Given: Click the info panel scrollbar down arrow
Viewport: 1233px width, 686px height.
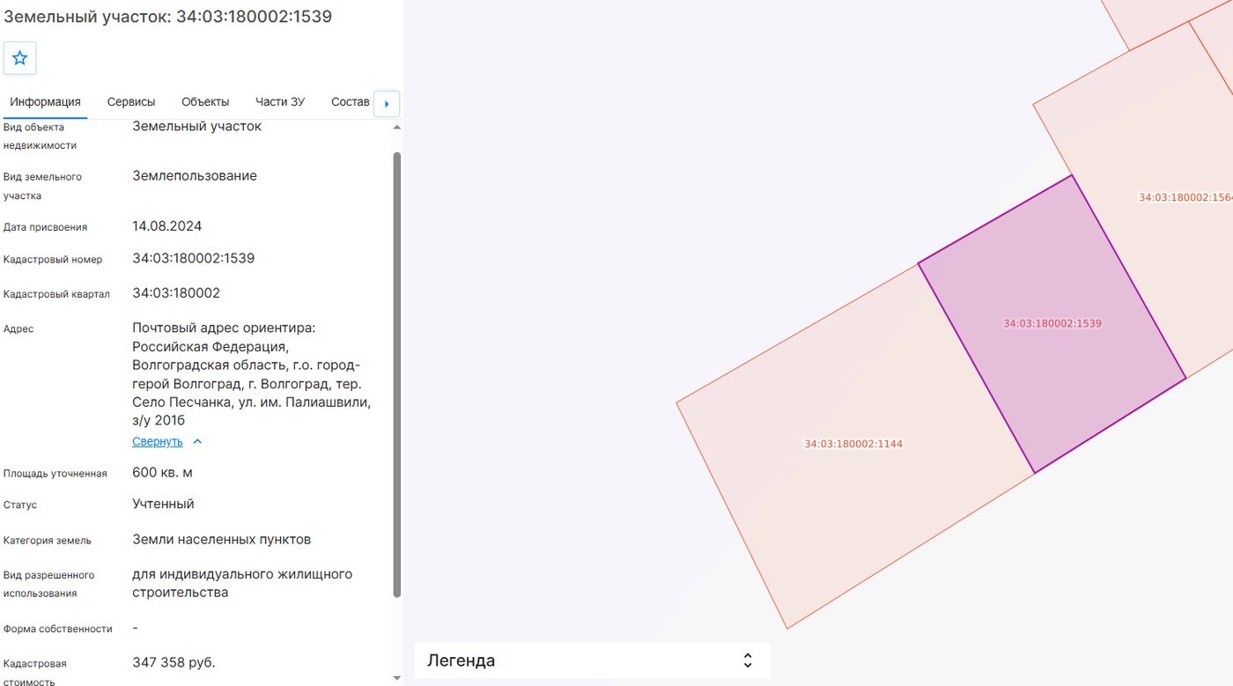Looking at the screenshot, I should pos(396,678).
